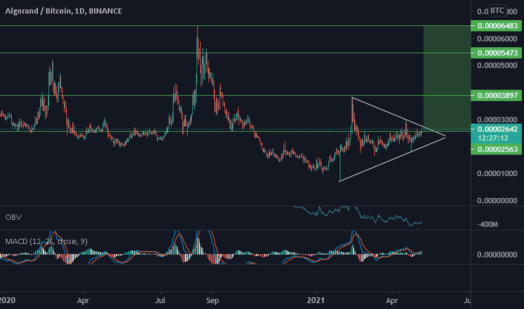Image resolution: width=524 pixels, height=309 pixels.
Task: Select the 0.00006483 price level label
Action: (496, 26)
